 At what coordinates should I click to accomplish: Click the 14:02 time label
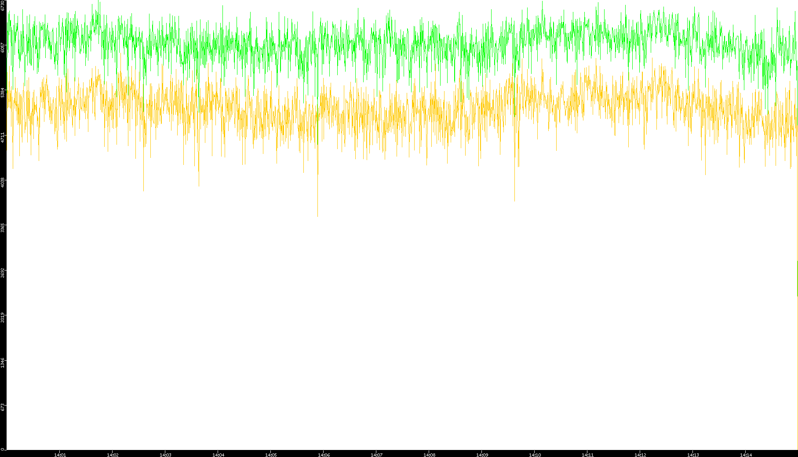point(113,455)
